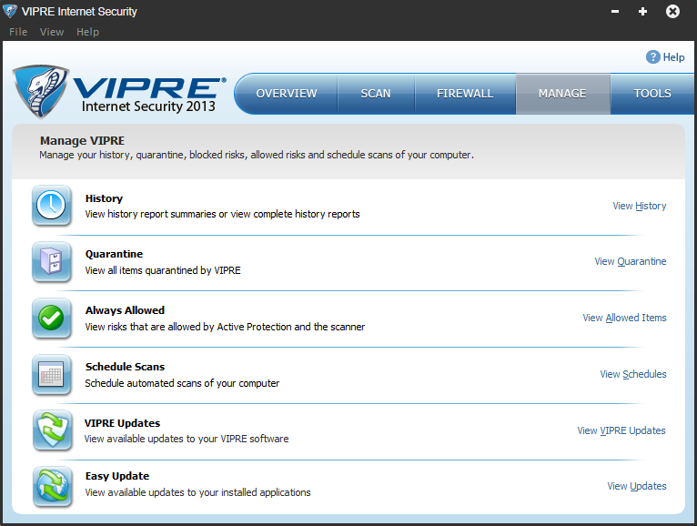Click the VIPRE Updates shield icon

(53, 430)
